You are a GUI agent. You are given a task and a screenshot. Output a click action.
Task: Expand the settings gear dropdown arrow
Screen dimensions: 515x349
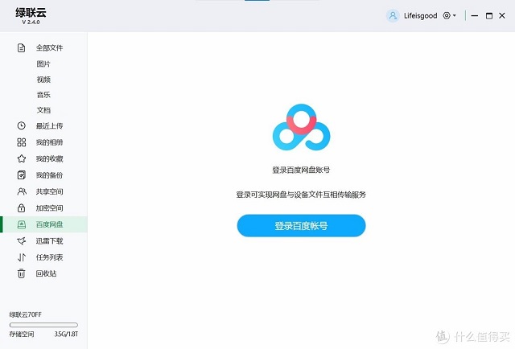[x=455, y=15]
